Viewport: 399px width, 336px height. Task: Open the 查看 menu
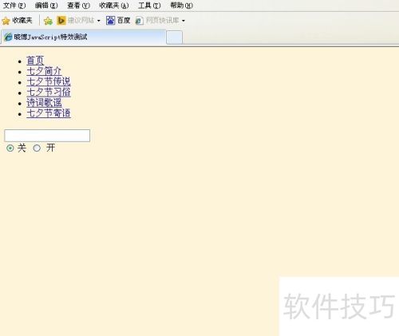[78, 6]
